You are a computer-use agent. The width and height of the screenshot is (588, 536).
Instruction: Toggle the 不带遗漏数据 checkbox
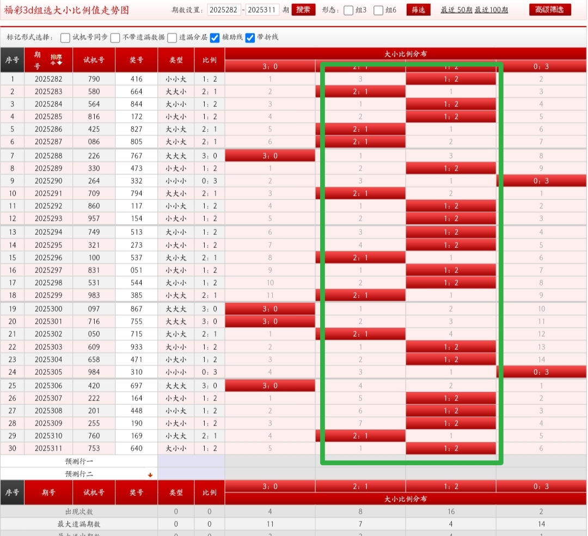(x=115, y=38)
